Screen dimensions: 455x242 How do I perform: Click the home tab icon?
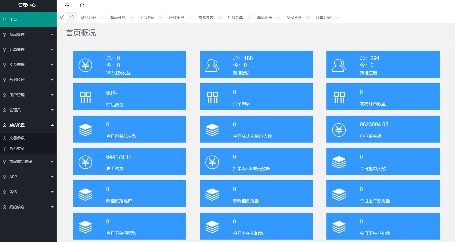(x=72, y=17)
